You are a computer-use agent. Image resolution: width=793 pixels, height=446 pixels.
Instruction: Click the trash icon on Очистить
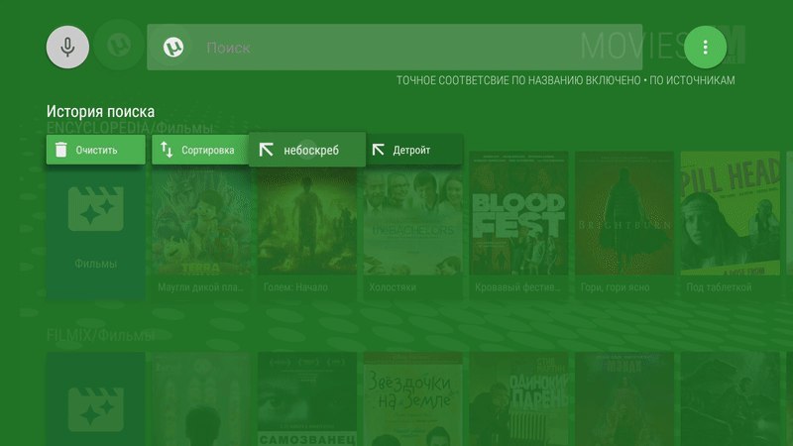point(61,150)
